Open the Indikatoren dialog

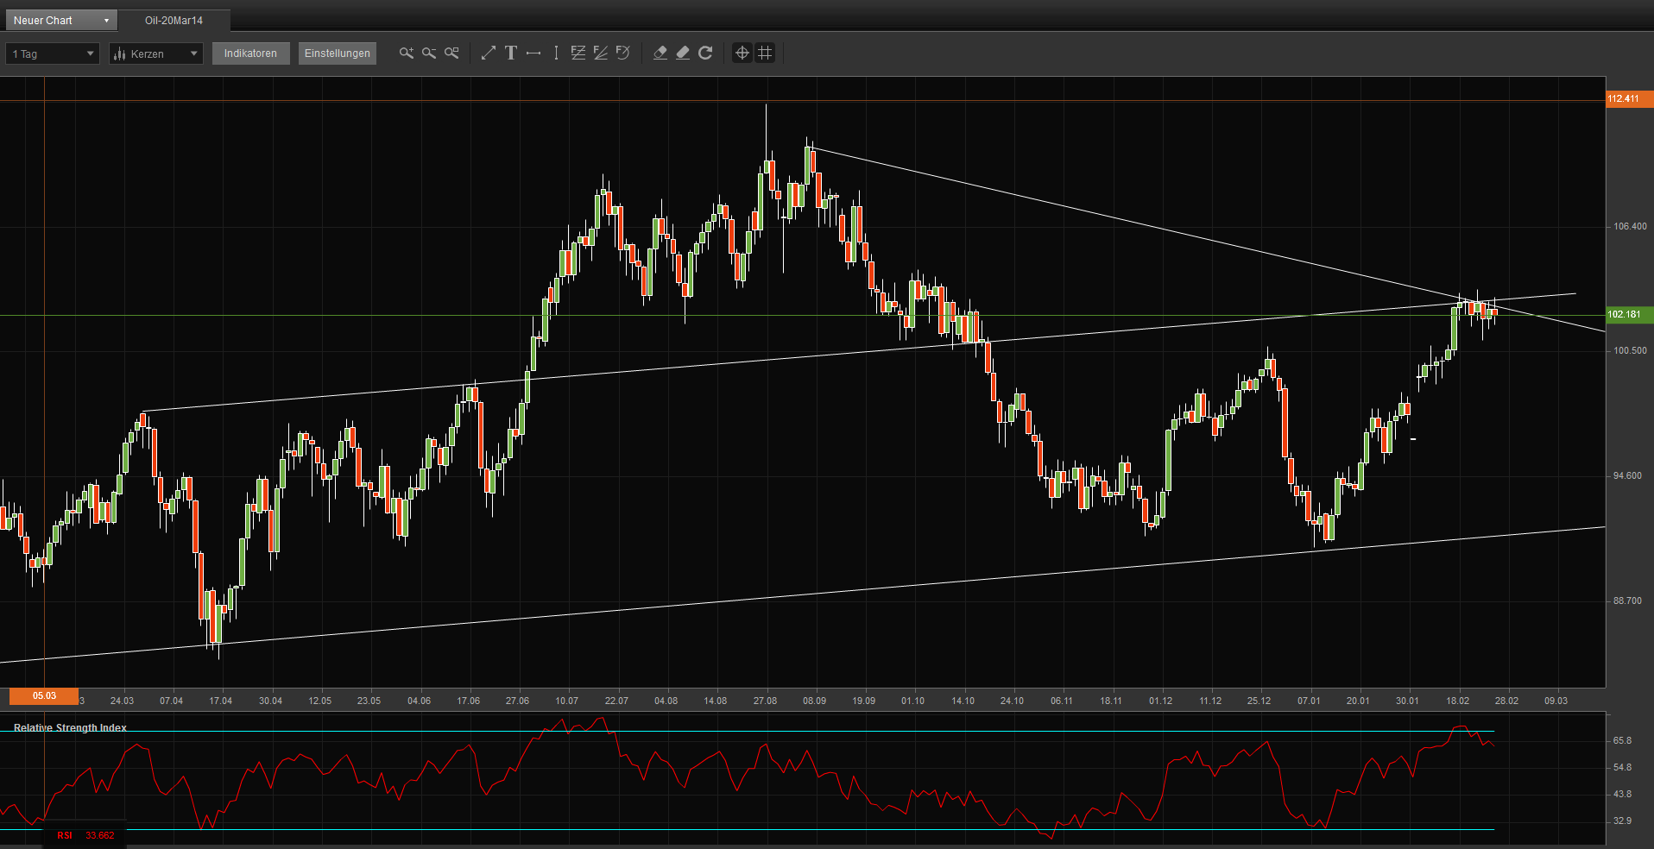(250, 53)
